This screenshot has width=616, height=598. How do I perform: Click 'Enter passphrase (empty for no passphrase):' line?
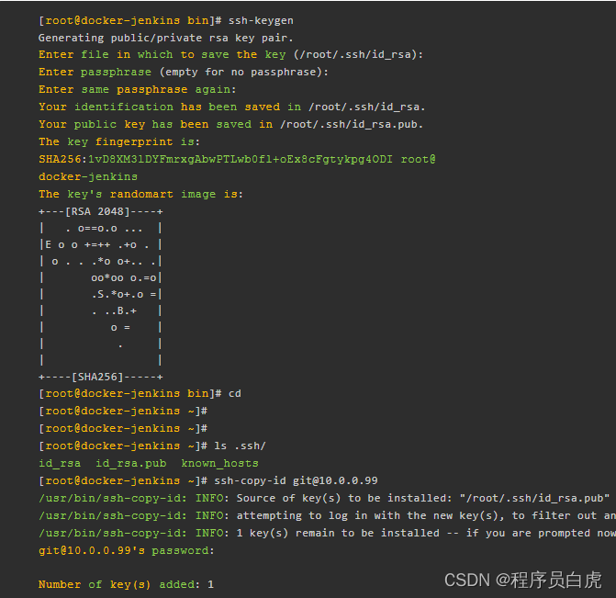[184, 72]
